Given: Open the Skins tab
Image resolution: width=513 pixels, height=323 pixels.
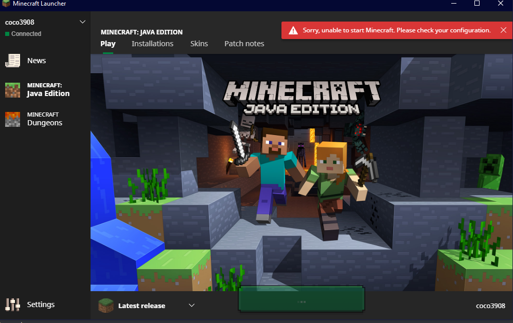Looking at the screenshot, I should tap(199, 44).
